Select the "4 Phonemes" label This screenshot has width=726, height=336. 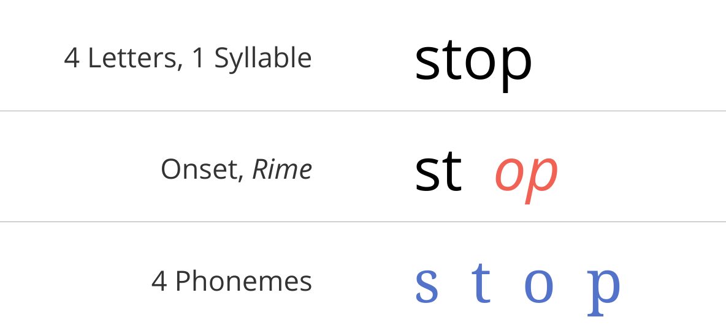coord(232,282)
